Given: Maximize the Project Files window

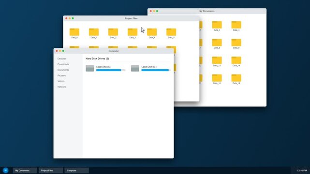Looking at the screenshot, I should 73,18.
